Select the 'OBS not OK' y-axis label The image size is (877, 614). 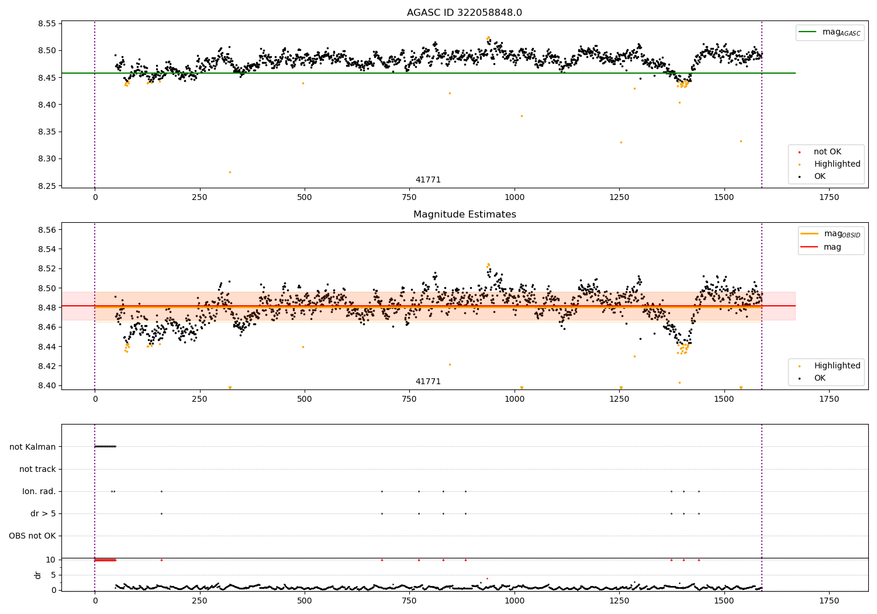(33, 536)
